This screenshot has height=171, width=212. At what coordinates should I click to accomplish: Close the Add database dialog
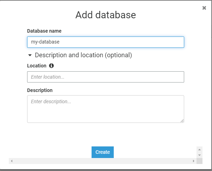coord(204,8)
